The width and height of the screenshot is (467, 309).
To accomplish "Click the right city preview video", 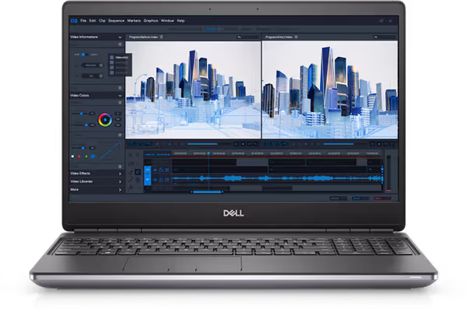I will pos(330,90).
